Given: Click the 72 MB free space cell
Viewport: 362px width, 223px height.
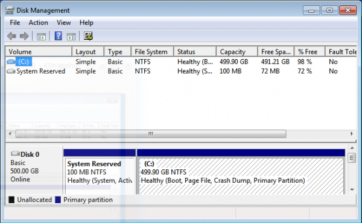Looking at the screenshot, I should pyautogui.click(x=270, y=71).
